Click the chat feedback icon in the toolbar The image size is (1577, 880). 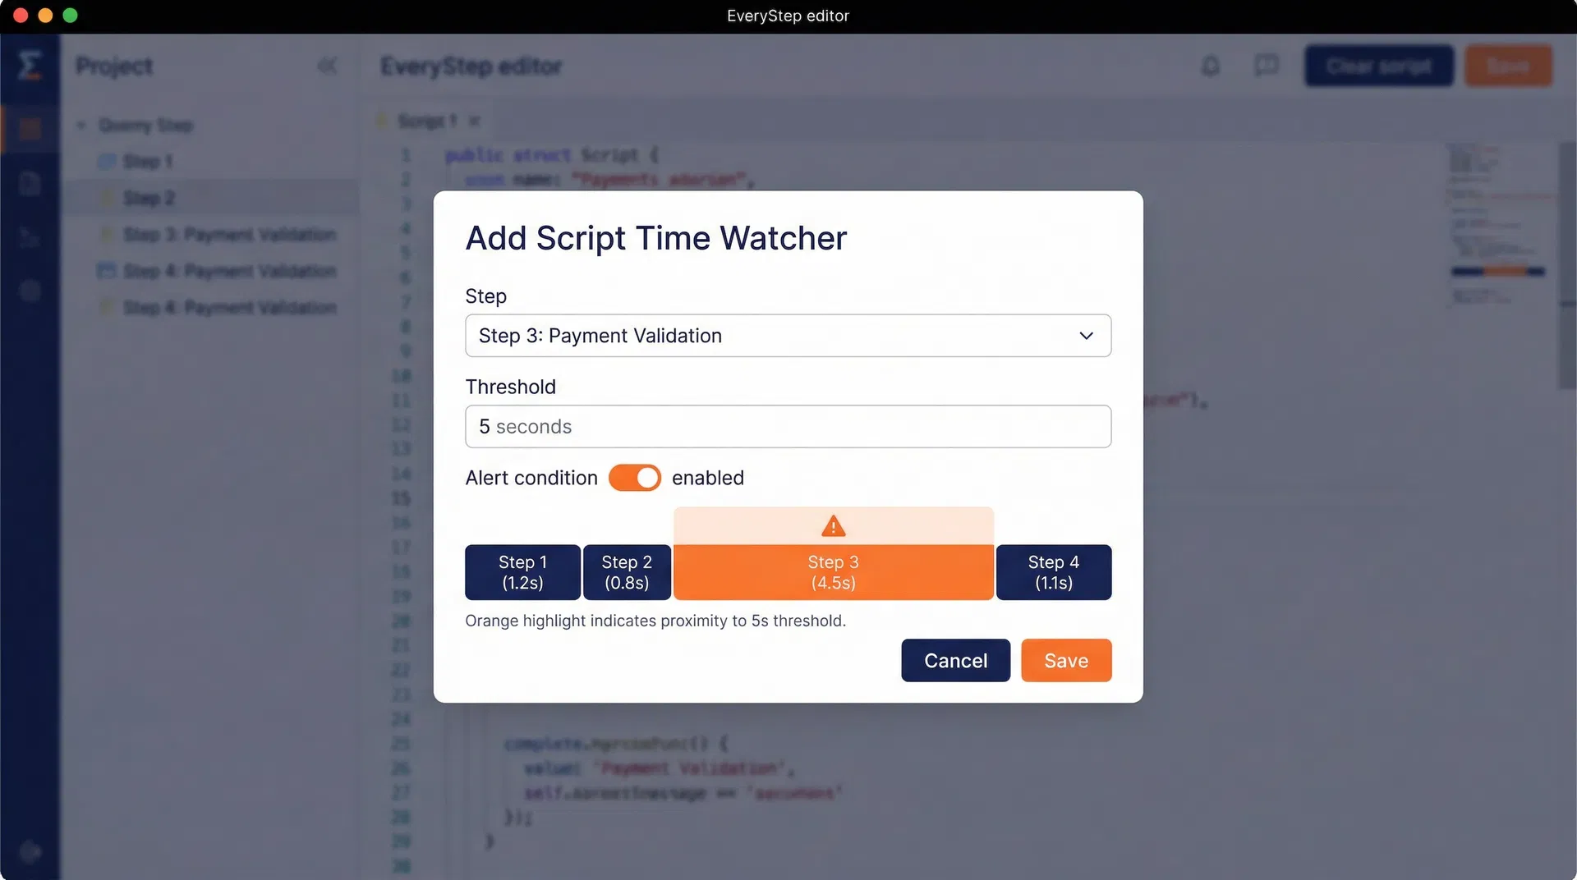point(1267,66)
